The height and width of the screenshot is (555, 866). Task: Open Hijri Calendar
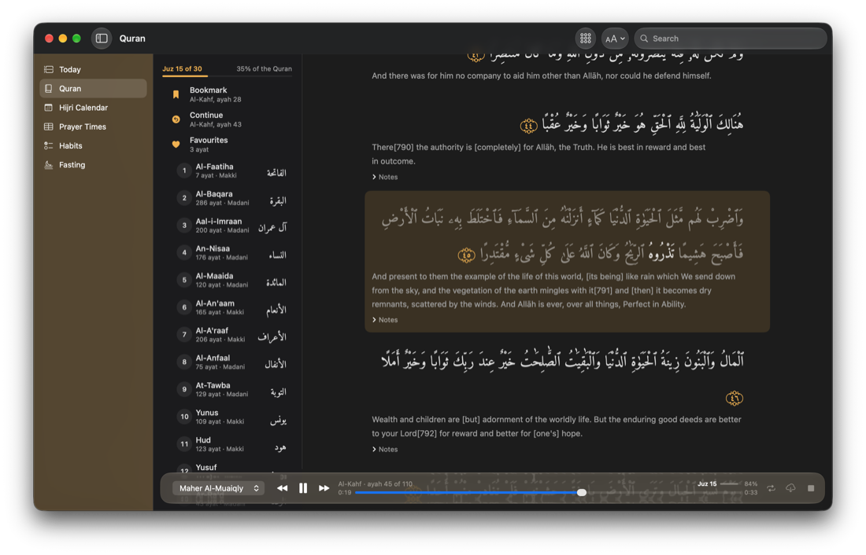(x=93, y=108)
